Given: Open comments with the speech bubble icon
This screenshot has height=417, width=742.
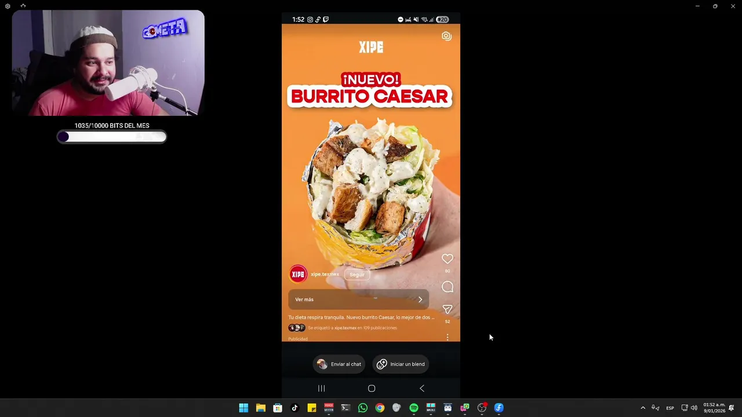Looking at the screenshot, I should click(x=447, y=287).
